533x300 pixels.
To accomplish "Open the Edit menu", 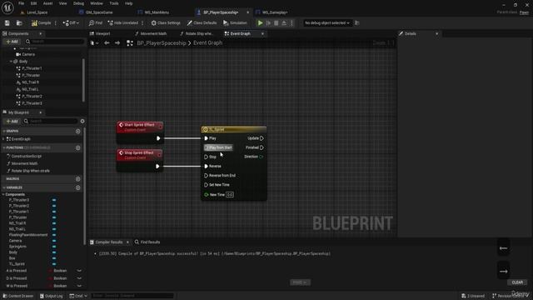I will coord(33,3).
